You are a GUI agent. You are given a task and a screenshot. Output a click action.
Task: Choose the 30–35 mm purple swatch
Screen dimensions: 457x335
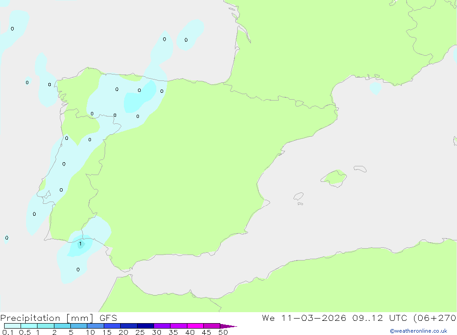(162, 326)
